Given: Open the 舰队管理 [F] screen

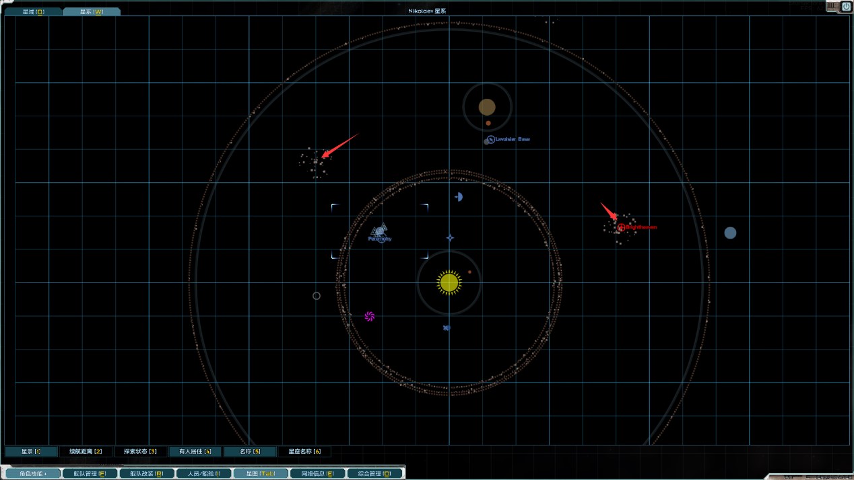Looking at the screenshot, I should click(x=90, y=473).
